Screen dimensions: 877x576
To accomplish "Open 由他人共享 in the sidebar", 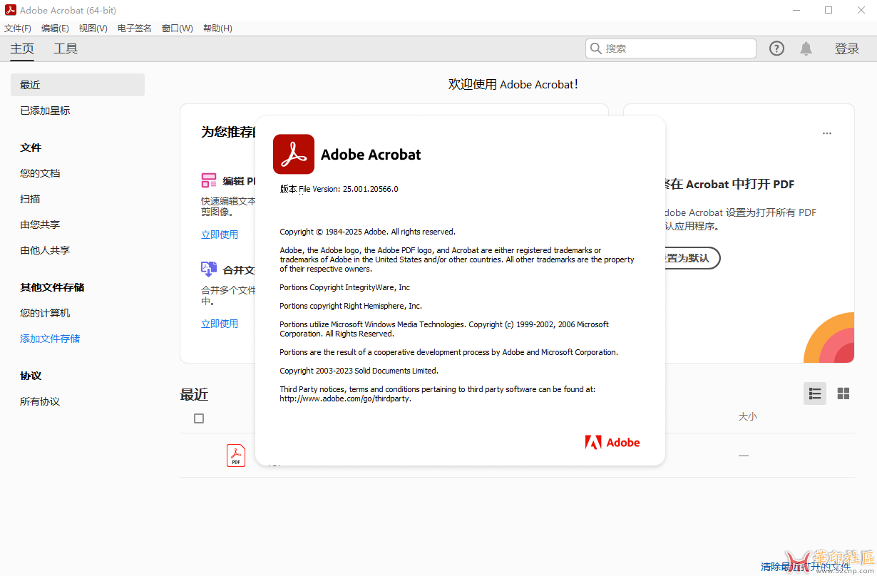I will coord(45,250).
